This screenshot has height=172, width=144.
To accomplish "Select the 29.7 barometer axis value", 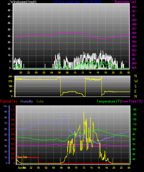I will (x=134, y=29).
